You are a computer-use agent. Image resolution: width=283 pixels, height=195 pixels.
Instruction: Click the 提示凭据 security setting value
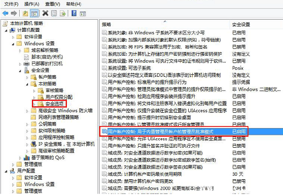pyautogui.click(x=241, y=82)
